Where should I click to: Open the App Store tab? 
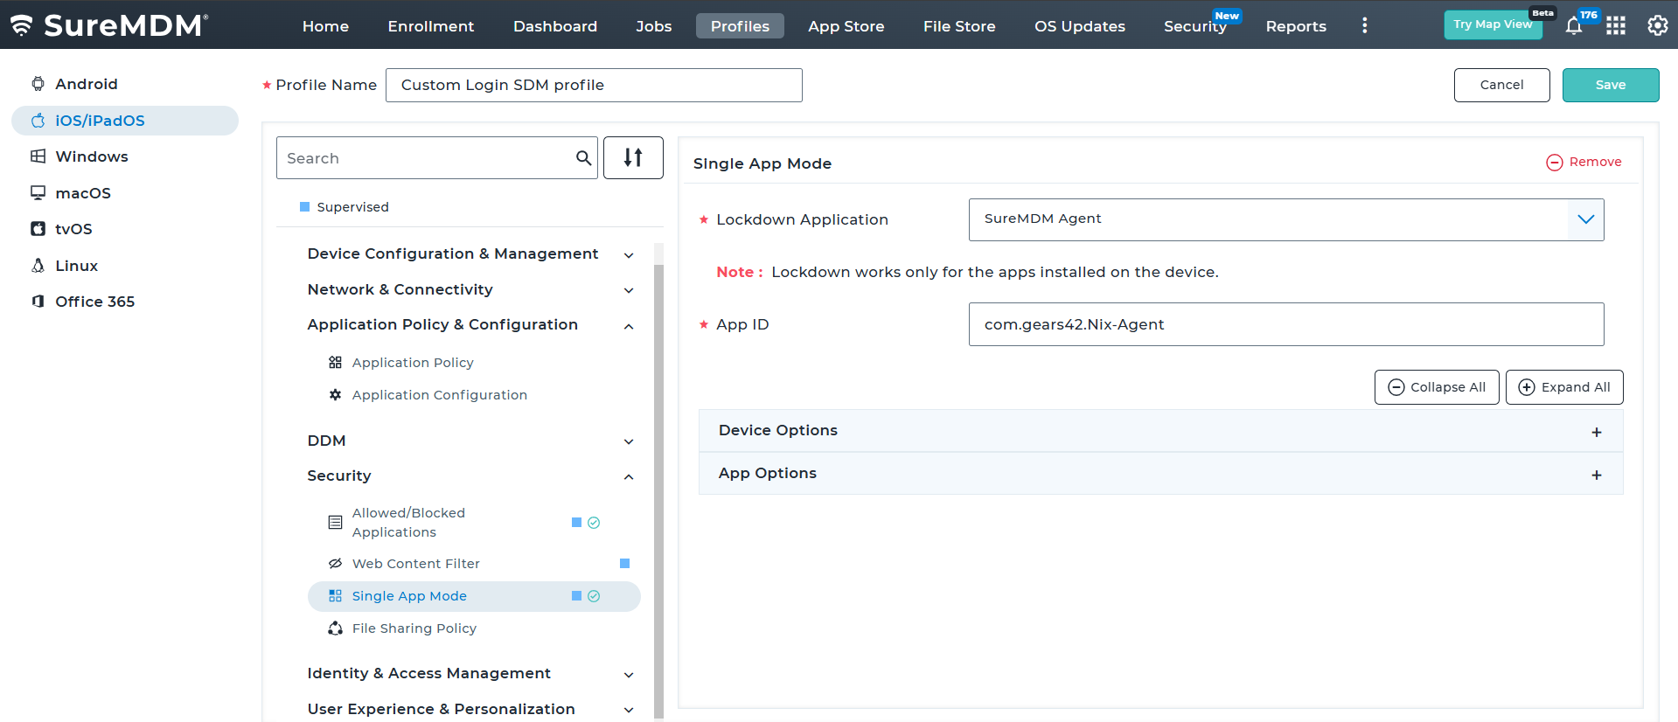846,26
